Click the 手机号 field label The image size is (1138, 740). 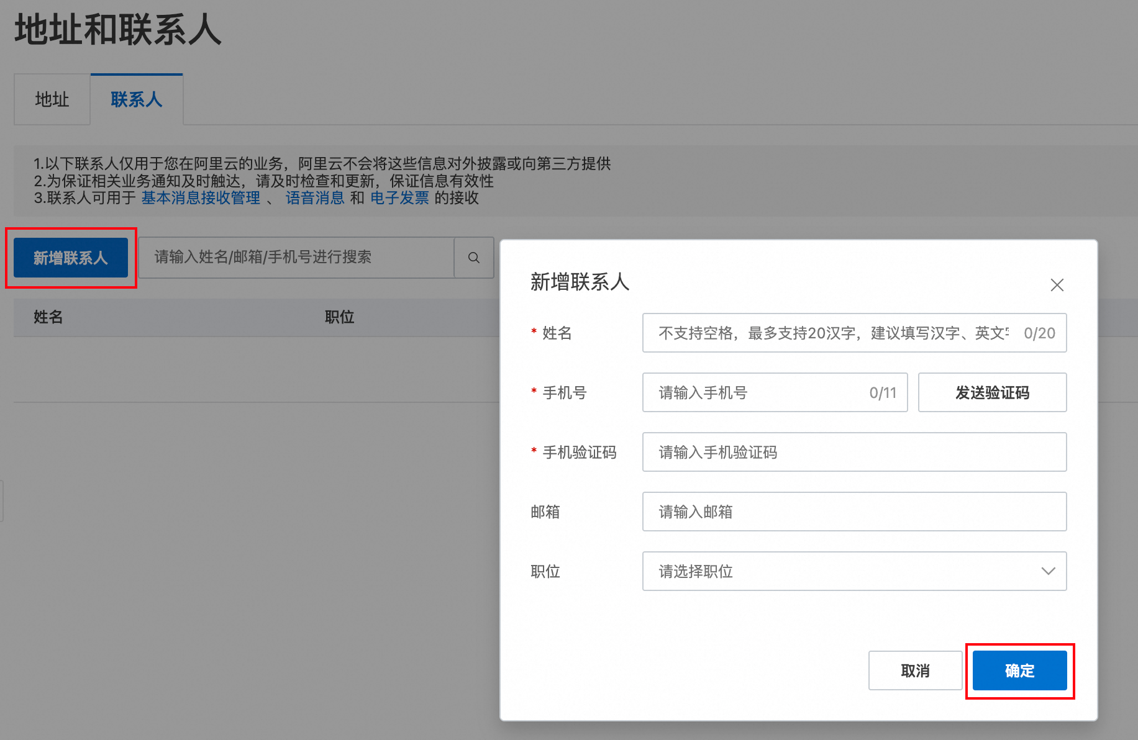click(x=565, y=393)
